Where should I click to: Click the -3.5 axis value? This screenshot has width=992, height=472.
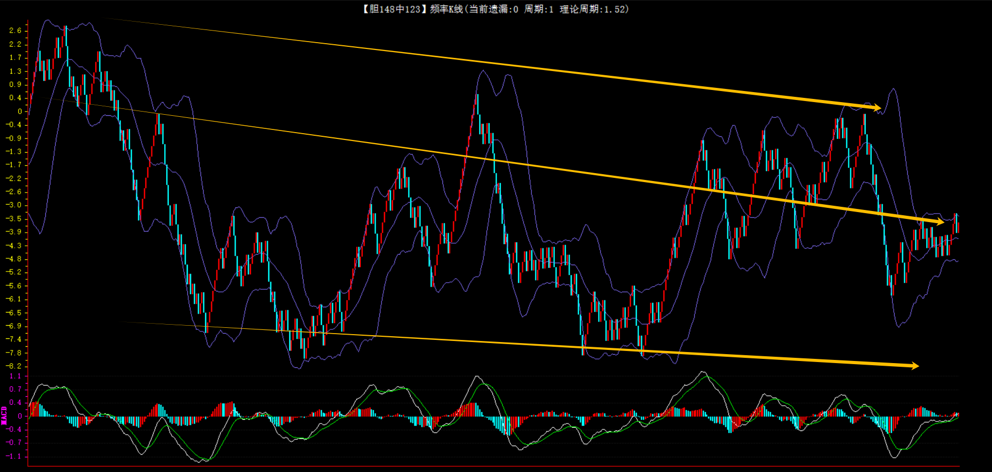click(14, 218)
